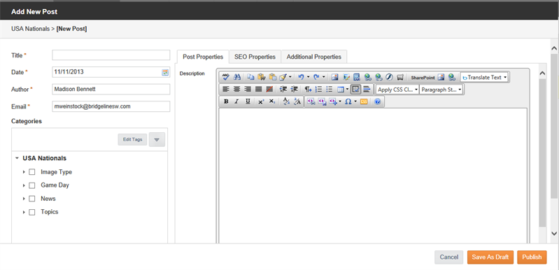Check the Game Day category box
This screenshot has height=270, width=559.
[x=31, y=185]
